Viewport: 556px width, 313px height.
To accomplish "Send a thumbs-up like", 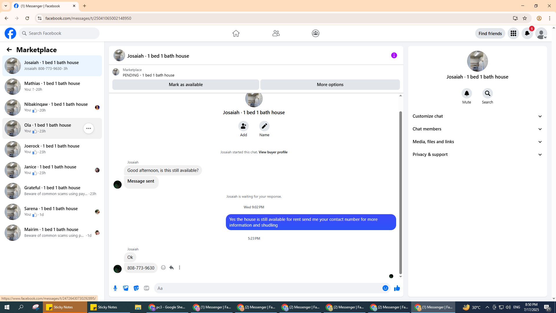I will pyautogui.click(x=397, y=288).
